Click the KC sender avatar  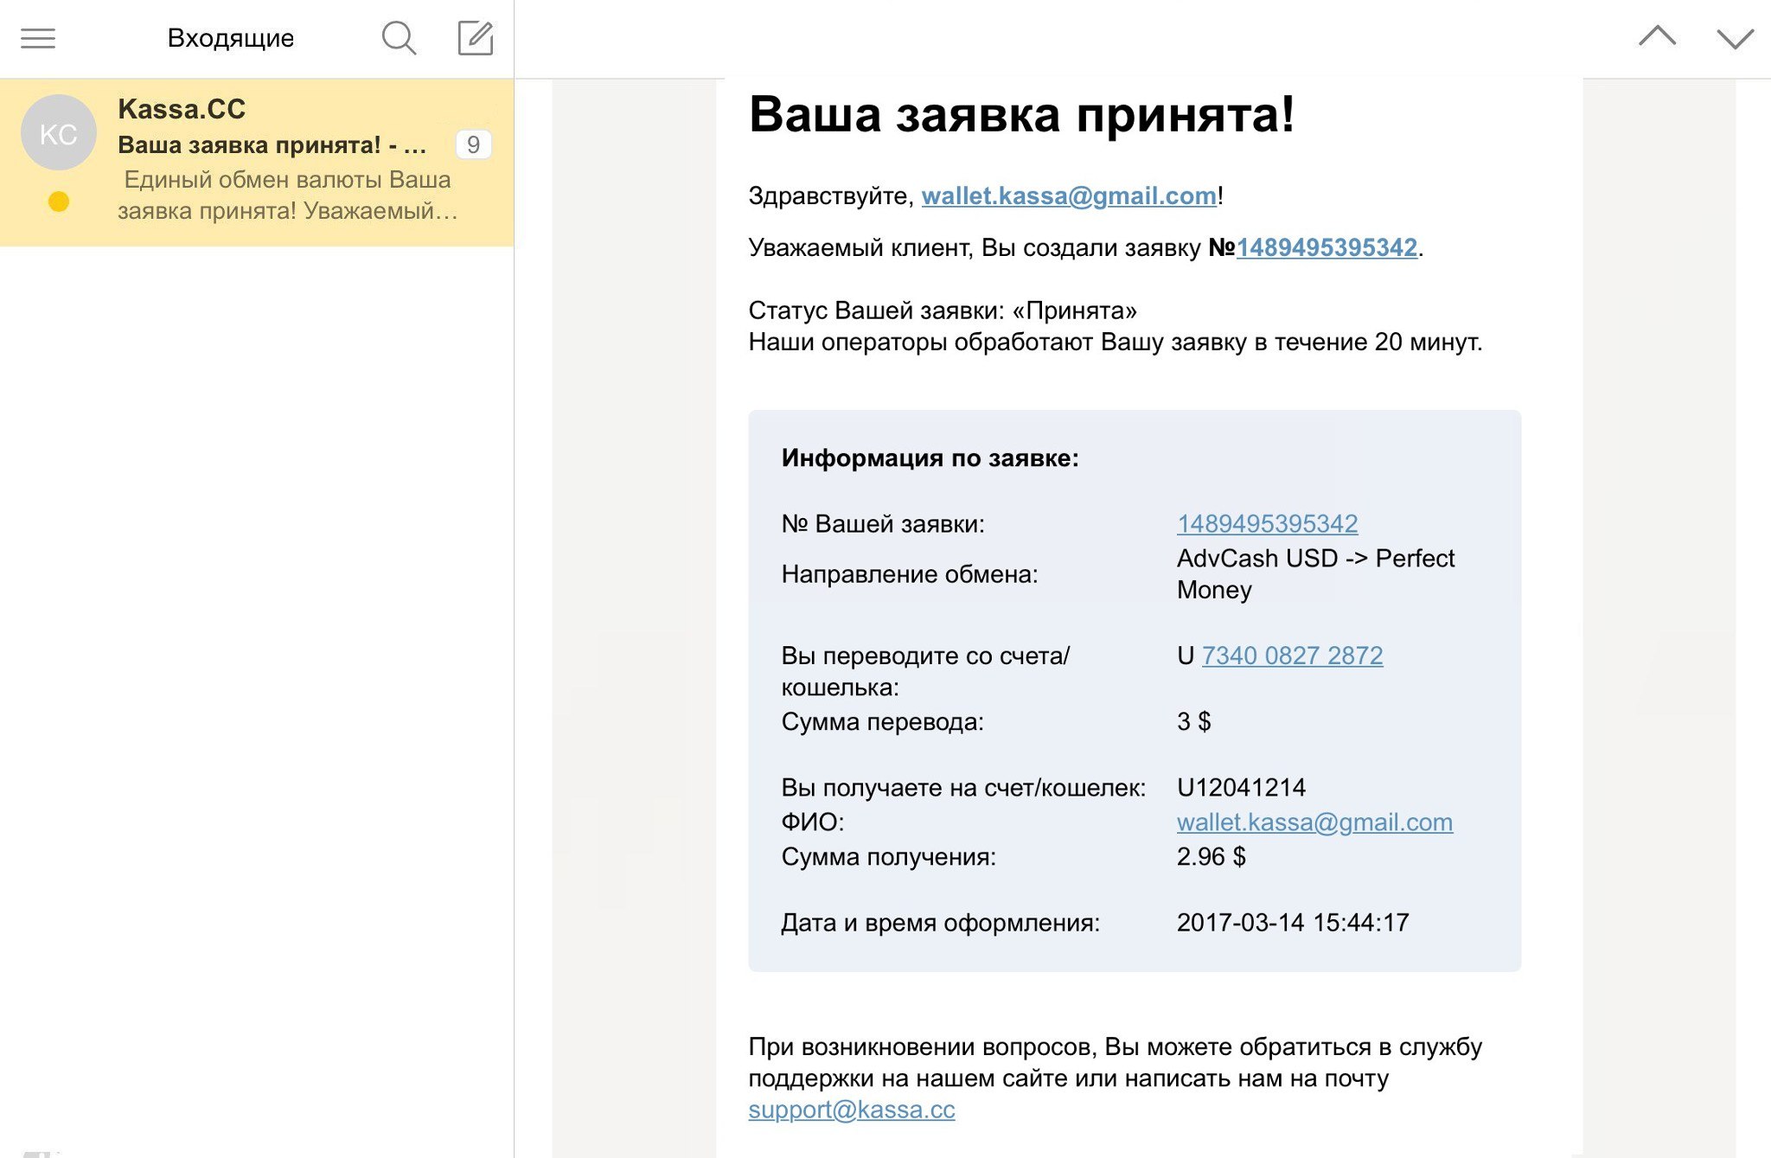coord(59,133)
